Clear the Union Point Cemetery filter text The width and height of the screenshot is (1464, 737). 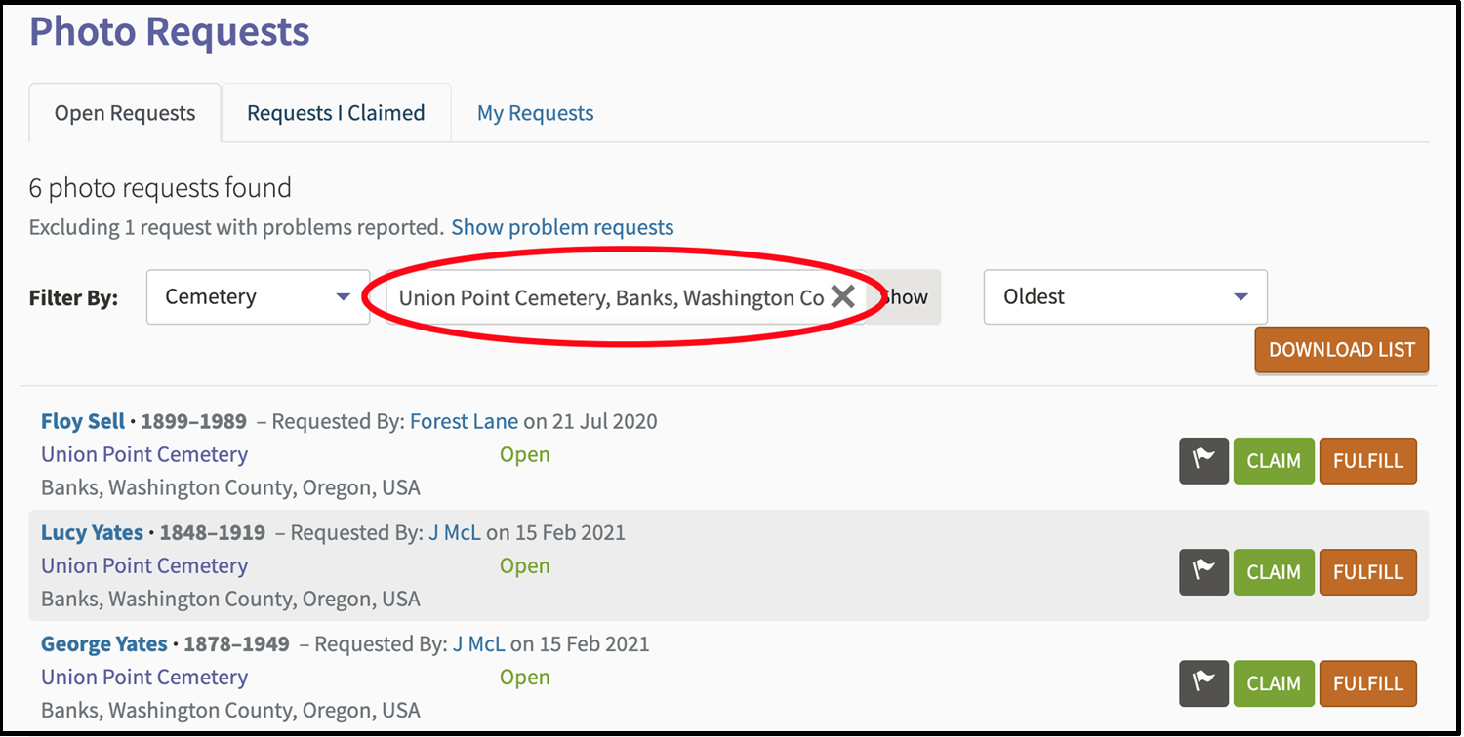(842, 297)
